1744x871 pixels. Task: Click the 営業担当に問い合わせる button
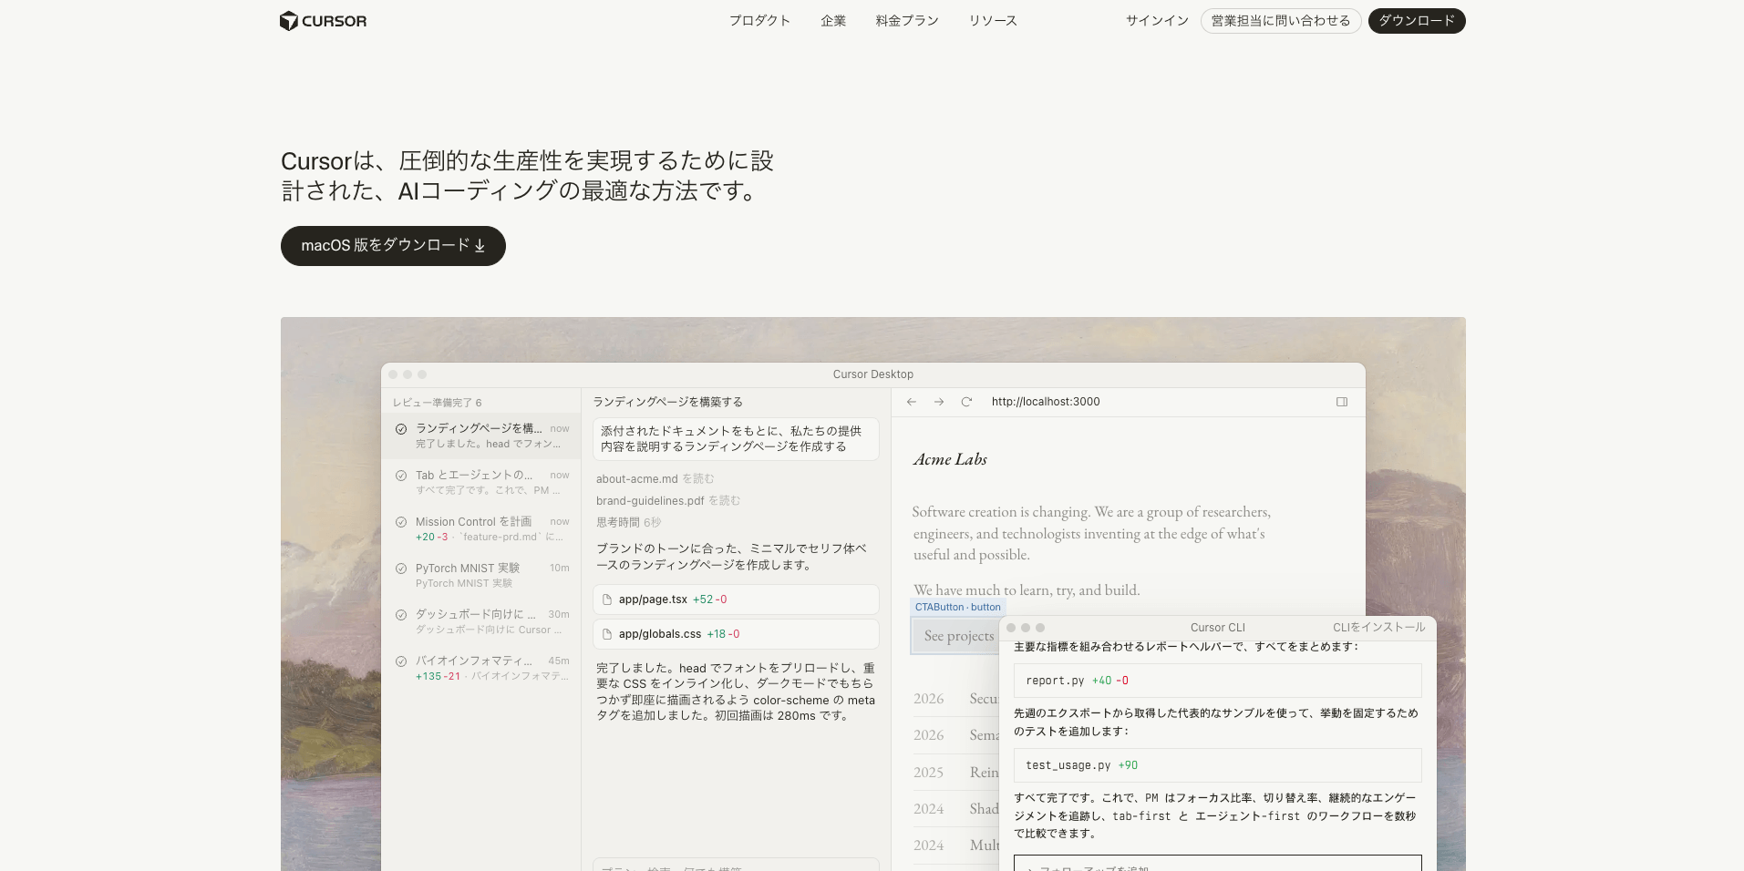1281,21
